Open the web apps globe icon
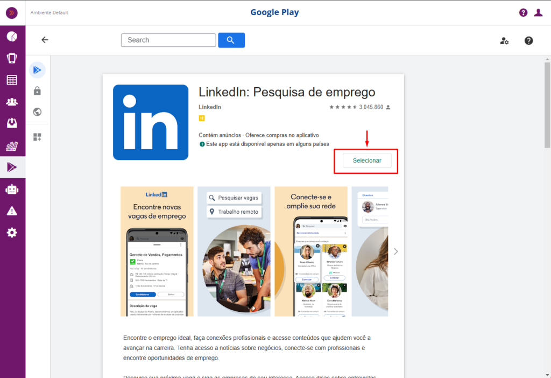This screenshot has width=551, height=378. (x=37, y=112)
